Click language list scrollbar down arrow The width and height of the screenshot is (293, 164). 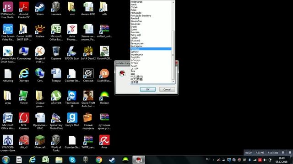click(173, 82)
